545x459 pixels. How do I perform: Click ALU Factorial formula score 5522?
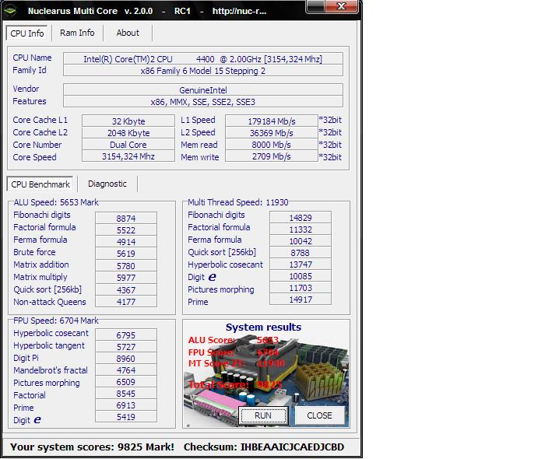coord(126,229)
